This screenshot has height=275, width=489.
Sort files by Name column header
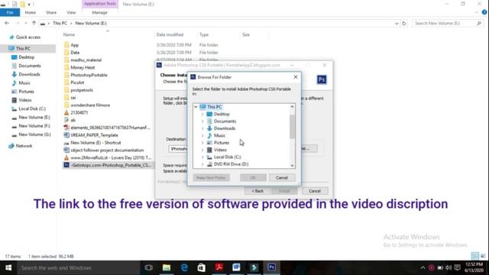(69, 34)
